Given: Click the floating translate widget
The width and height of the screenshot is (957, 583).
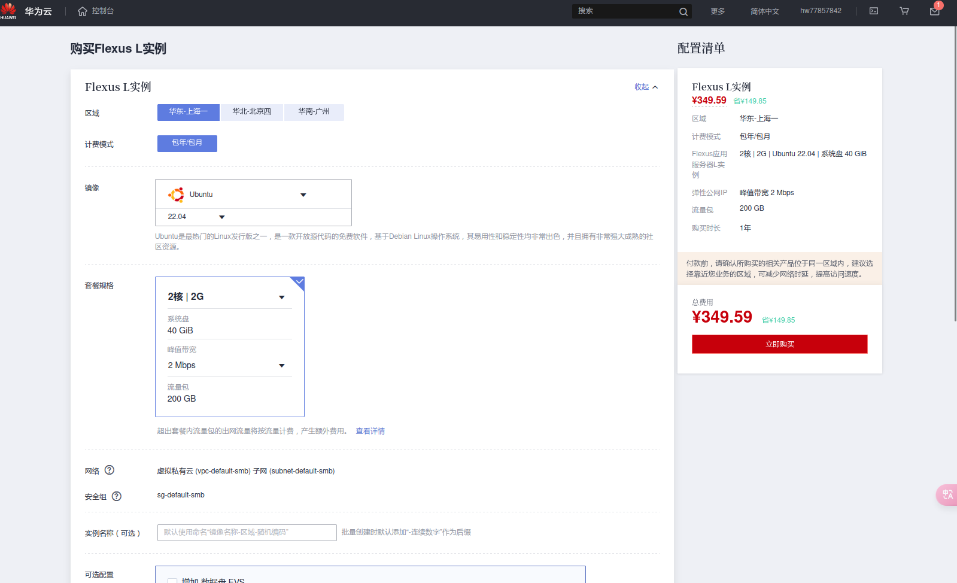Looking at the screenshot, I should tap(947, 494).
